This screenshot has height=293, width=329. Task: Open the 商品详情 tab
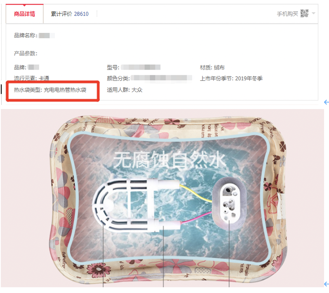[x=25, y=14]
